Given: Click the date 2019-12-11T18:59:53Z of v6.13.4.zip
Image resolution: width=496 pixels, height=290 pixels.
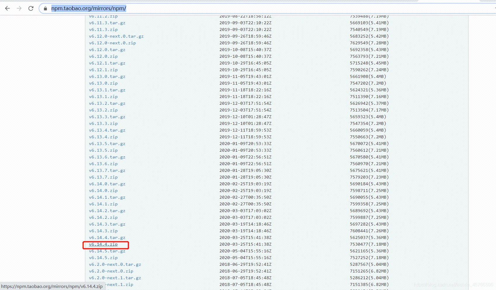Looking at the screenshot, I should [245, 137].
